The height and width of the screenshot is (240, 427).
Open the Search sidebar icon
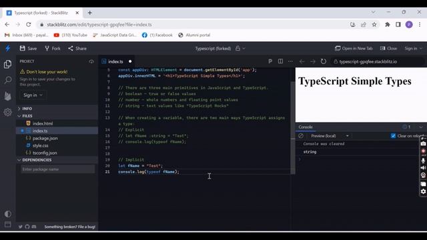[8, 80]
